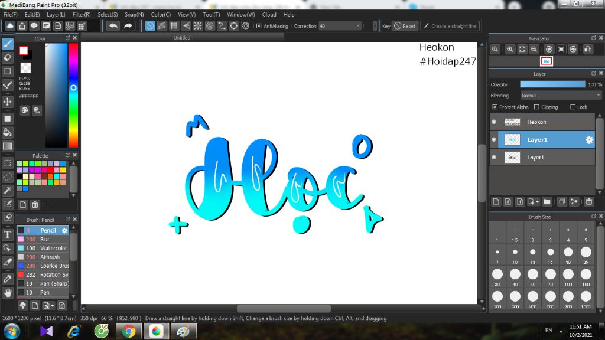Hide the Heokon layer
Viewport: 605px width, 340px height.
pyautogui.click(x=494, y=122)
